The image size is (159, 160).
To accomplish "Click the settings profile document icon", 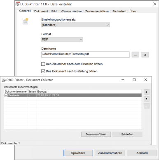I will click(26, 21).
